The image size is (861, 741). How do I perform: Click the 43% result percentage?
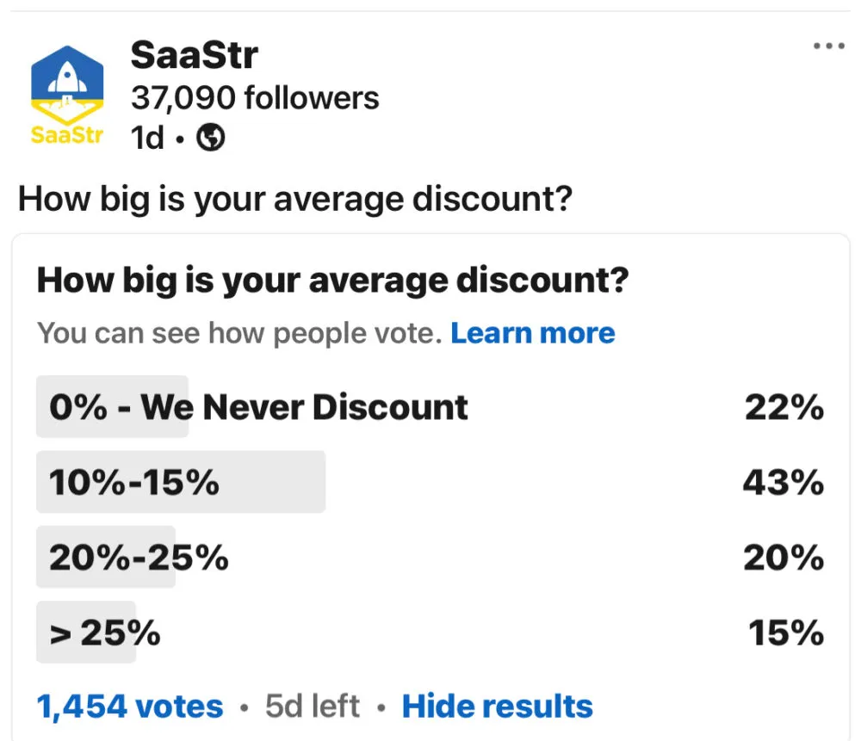[783, 483]
